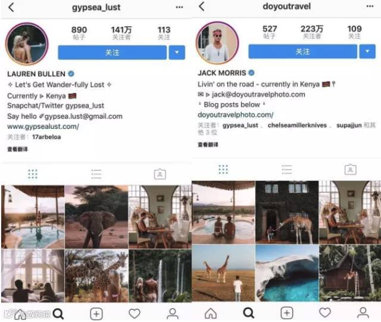Switch to list view on gypsea_lust profile

click(x=96, y=174)
